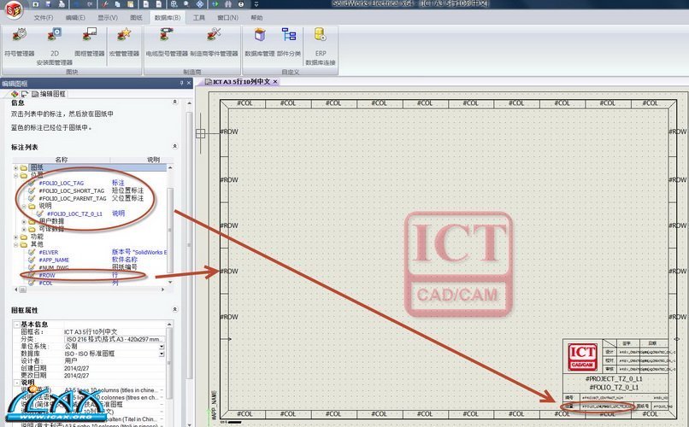The width and height of the screenshot is (689, 427).
Task: Open ERP 数据库连接 database connection
Action: coord(321,46)
